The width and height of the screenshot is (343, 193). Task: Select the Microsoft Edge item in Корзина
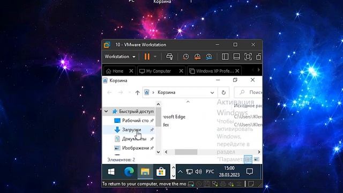[174, 117]
